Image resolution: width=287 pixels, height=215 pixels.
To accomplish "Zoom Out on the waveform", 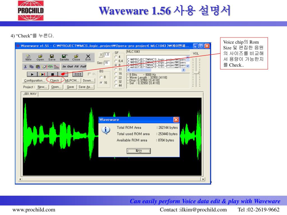I will pyautogui.click(x=70, y=67).
